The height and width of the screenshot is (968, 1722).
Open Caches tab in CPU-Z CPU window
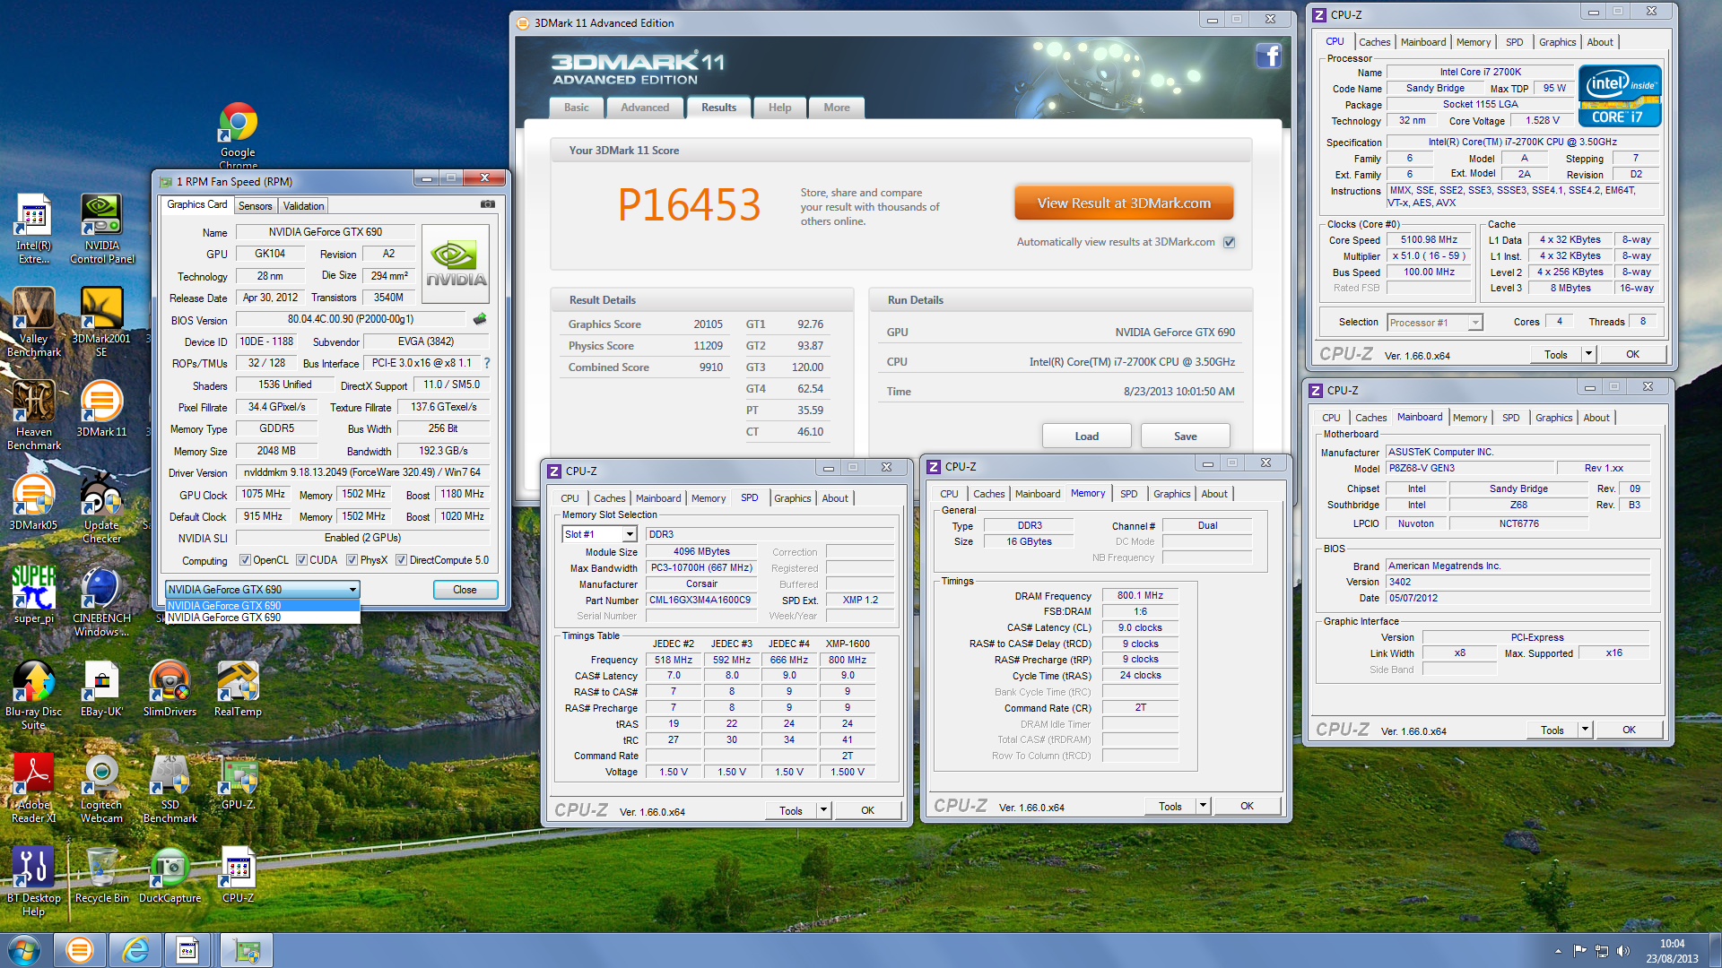tap(1374, 42)
